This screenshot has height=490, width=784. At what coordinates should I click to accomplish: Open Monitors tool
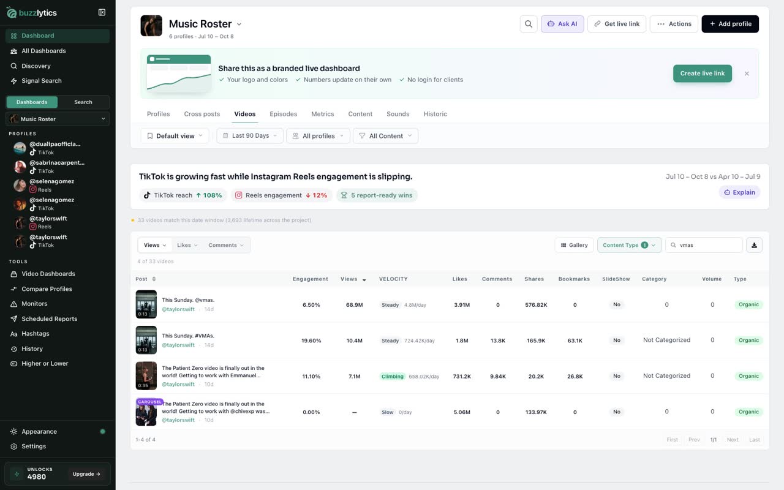pyautogui.click(x=58, y=304)
